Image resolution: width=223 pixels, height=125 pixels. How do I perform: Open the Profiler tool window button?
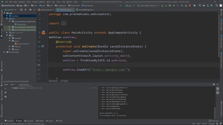pyautogui.click(x=40, y=121)
